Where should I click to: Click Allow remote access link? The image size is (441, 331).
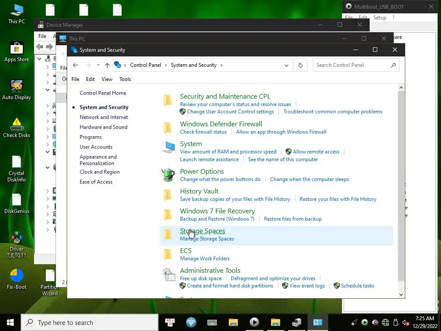pyautogui.click(x=316, y=152)
